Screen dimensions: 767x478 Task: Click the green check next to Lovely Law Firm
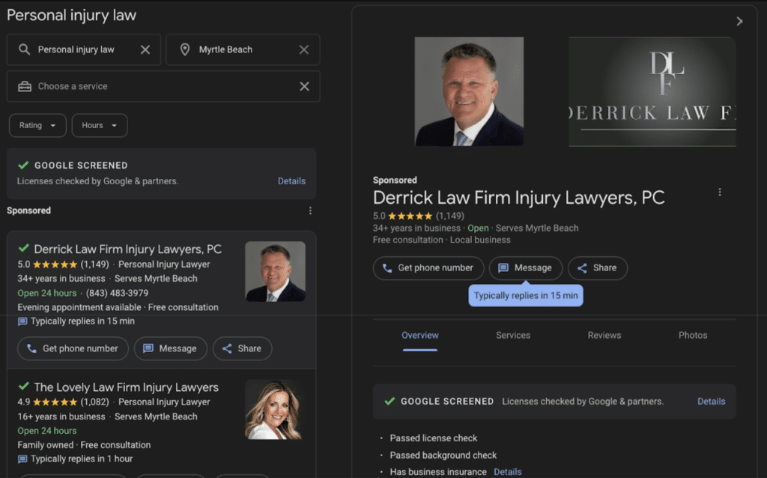23,386
